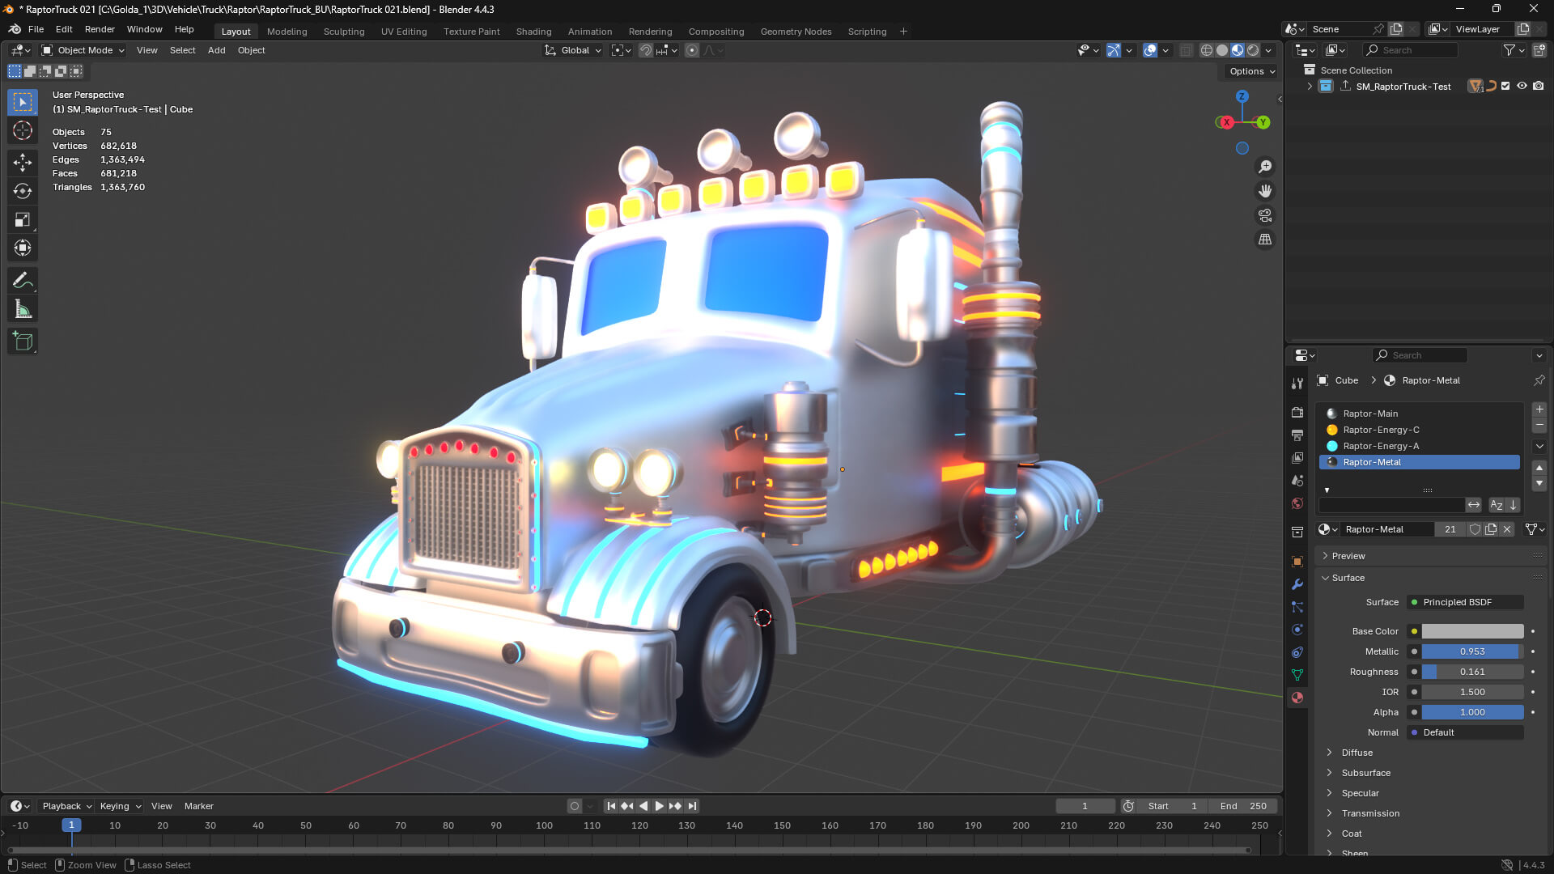The width and height of the screenshot is (1554, 874).
Task: Click the viewport zoom magnifier icon
Action: (x=1265, y=167)
